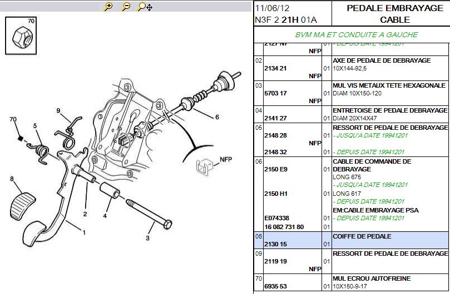Select part reference 16 082 731 80
The height and width of the screenshot is (294, 450).
tap(284, 227)
